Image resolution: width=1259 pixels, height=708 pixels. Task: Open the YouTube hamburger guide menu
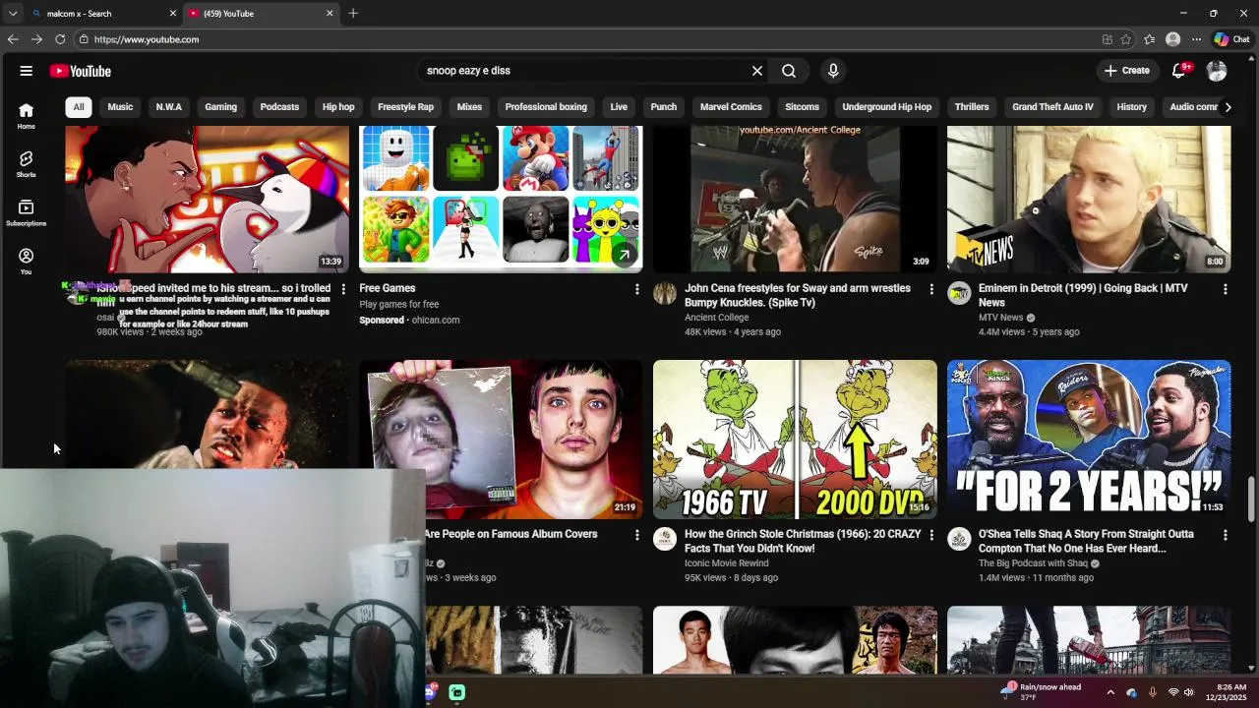[27, 71]
